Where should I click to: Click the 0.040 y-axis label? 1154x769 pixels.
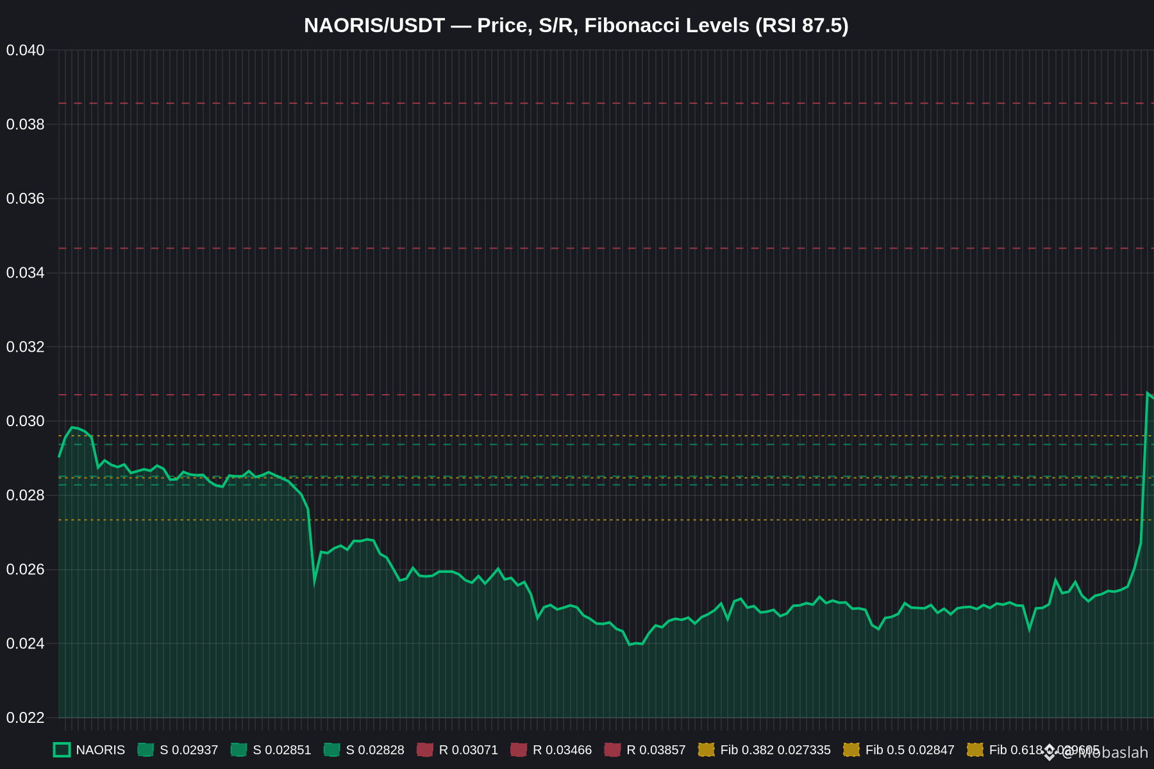pyautogui.click(x=26, y=50)
